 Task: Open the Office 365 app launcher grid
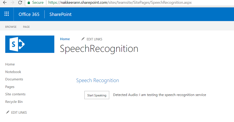[x=7, y=14]
